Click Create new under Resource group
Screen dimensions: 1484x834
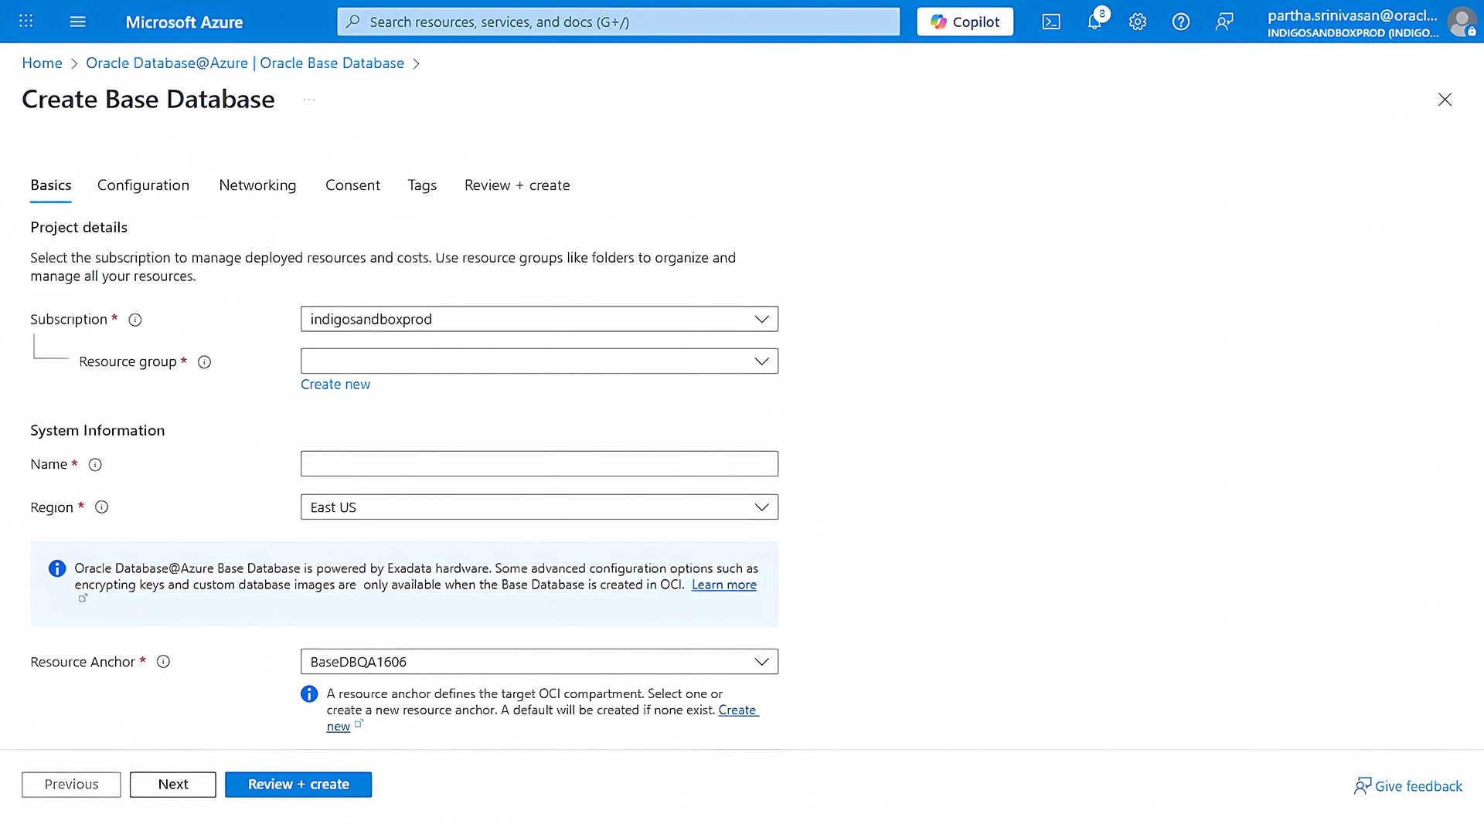(335, 384)
